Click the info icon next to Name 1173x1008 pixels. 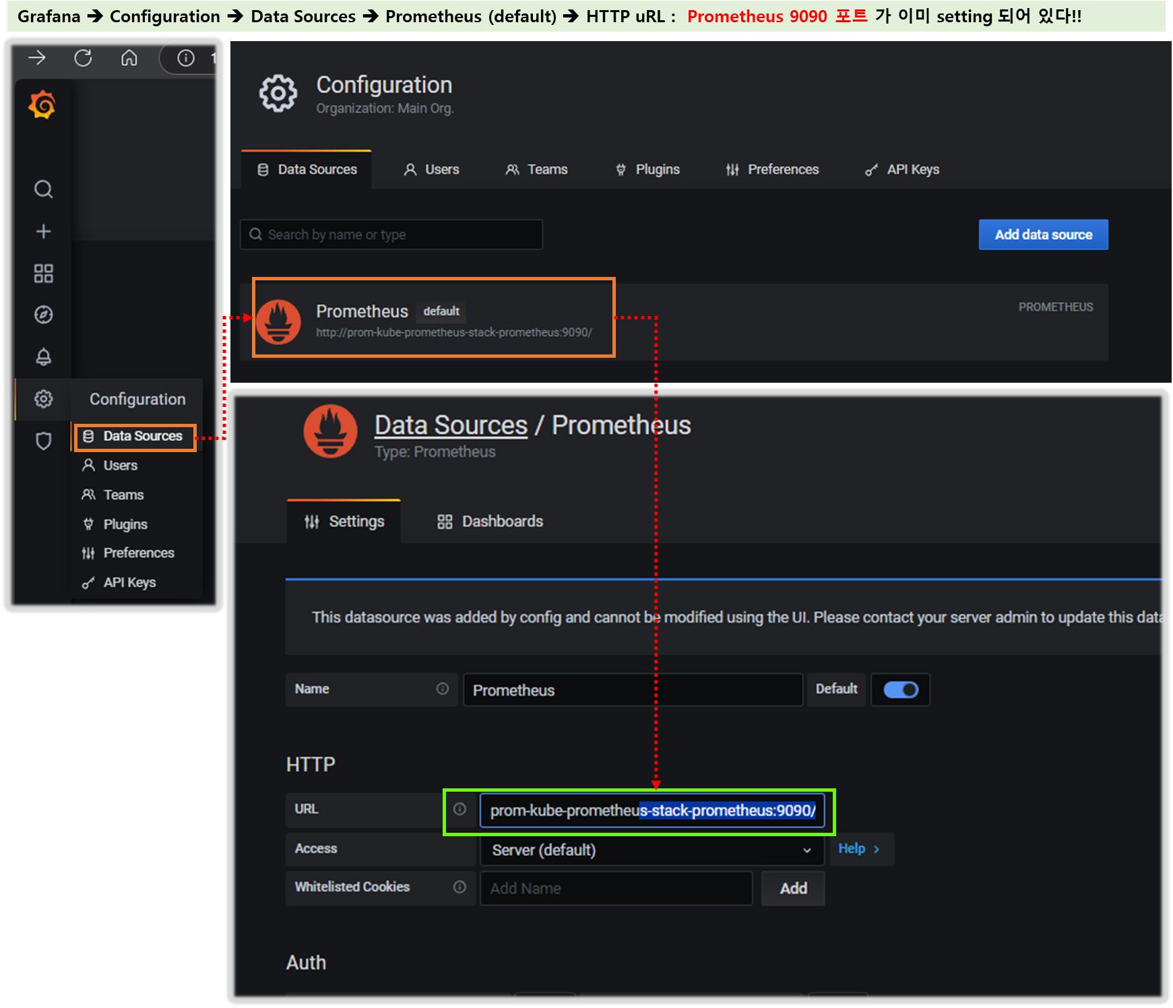[x=443, y=689]
